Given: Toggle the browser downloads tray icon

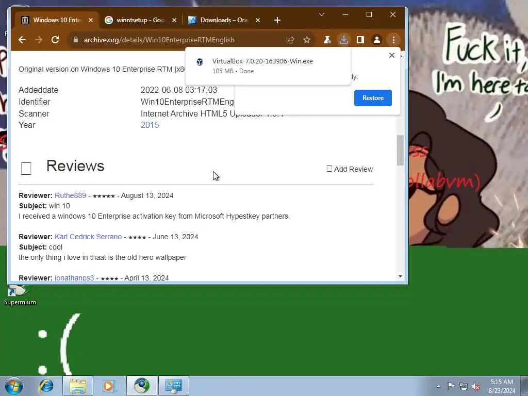Looking at the screenshot, I should (x=343, y=40).
